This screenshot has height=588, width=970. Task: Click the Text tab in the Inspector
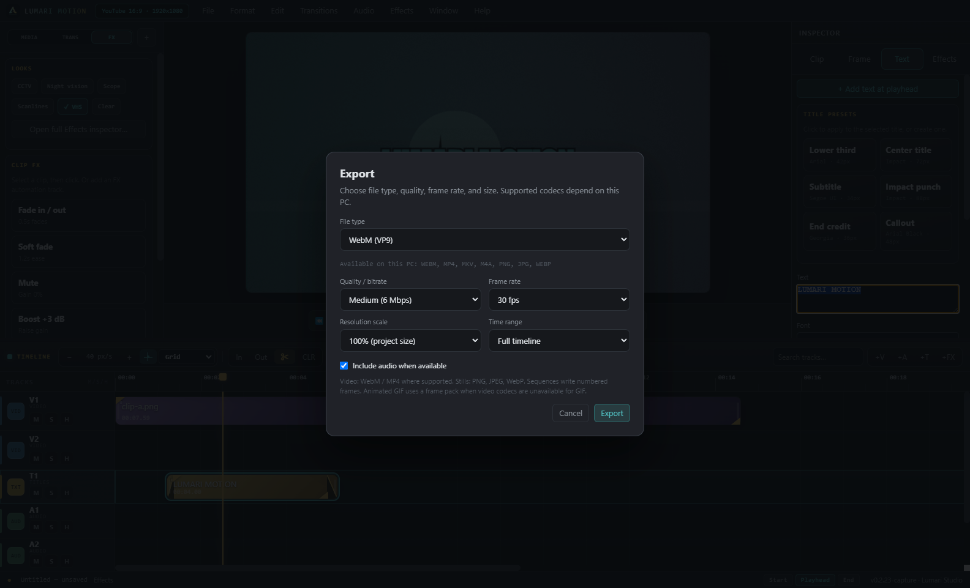coord(902,59)
